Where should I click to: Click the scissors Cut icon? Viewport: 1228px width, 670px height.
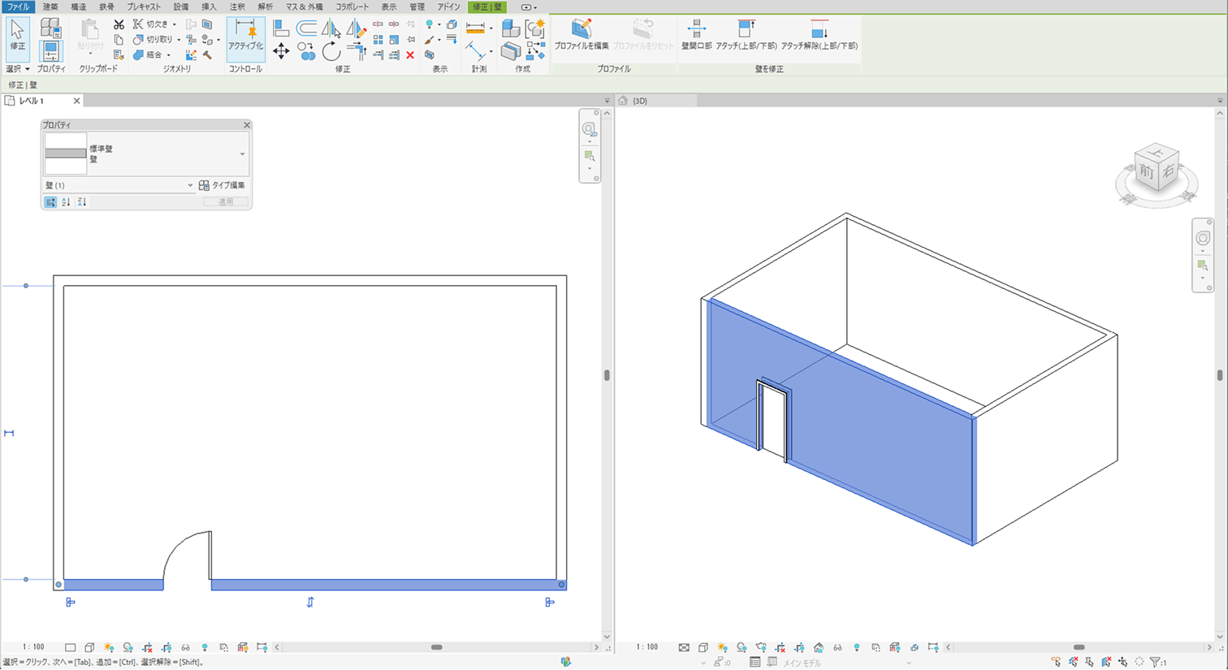pyautogui.click(x=119, y=24)
